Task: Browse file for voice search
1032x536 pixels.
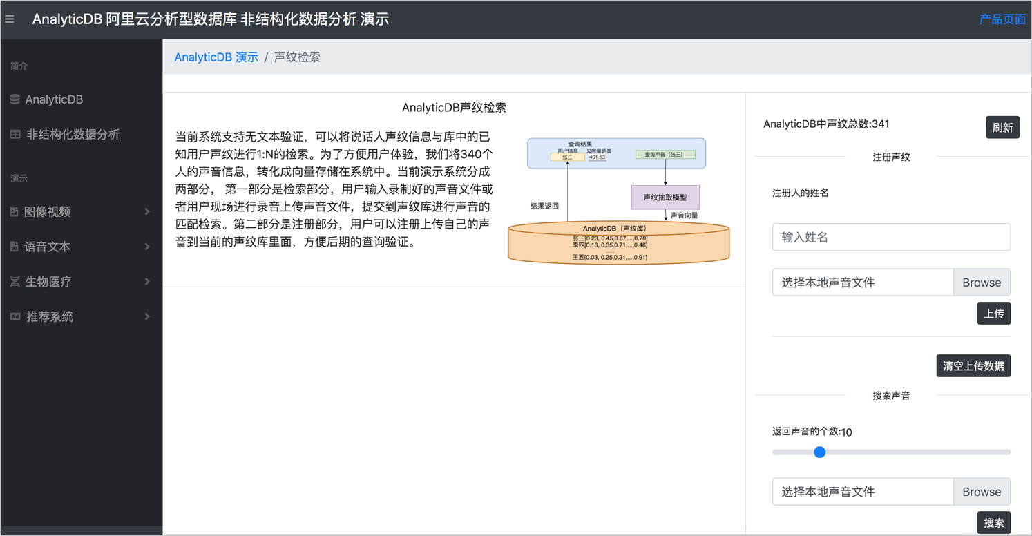Action: click(x=982, y=492)
